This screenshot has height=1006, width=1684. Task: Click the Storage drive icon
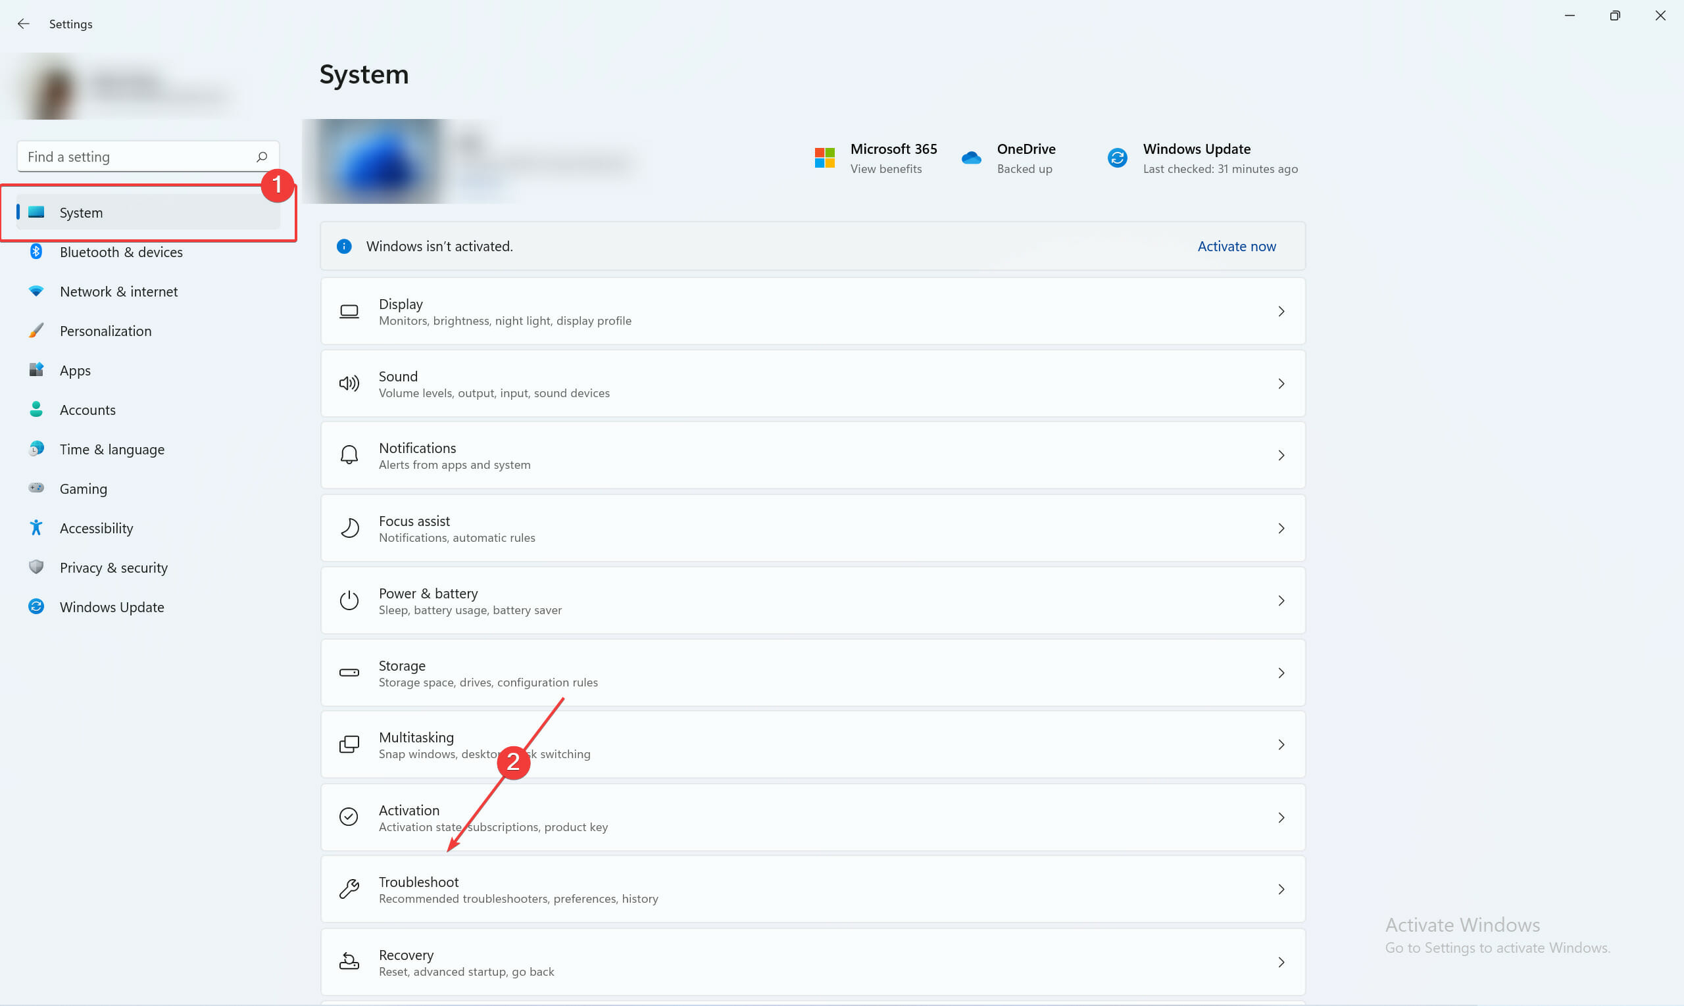click(x=349, y=673)
